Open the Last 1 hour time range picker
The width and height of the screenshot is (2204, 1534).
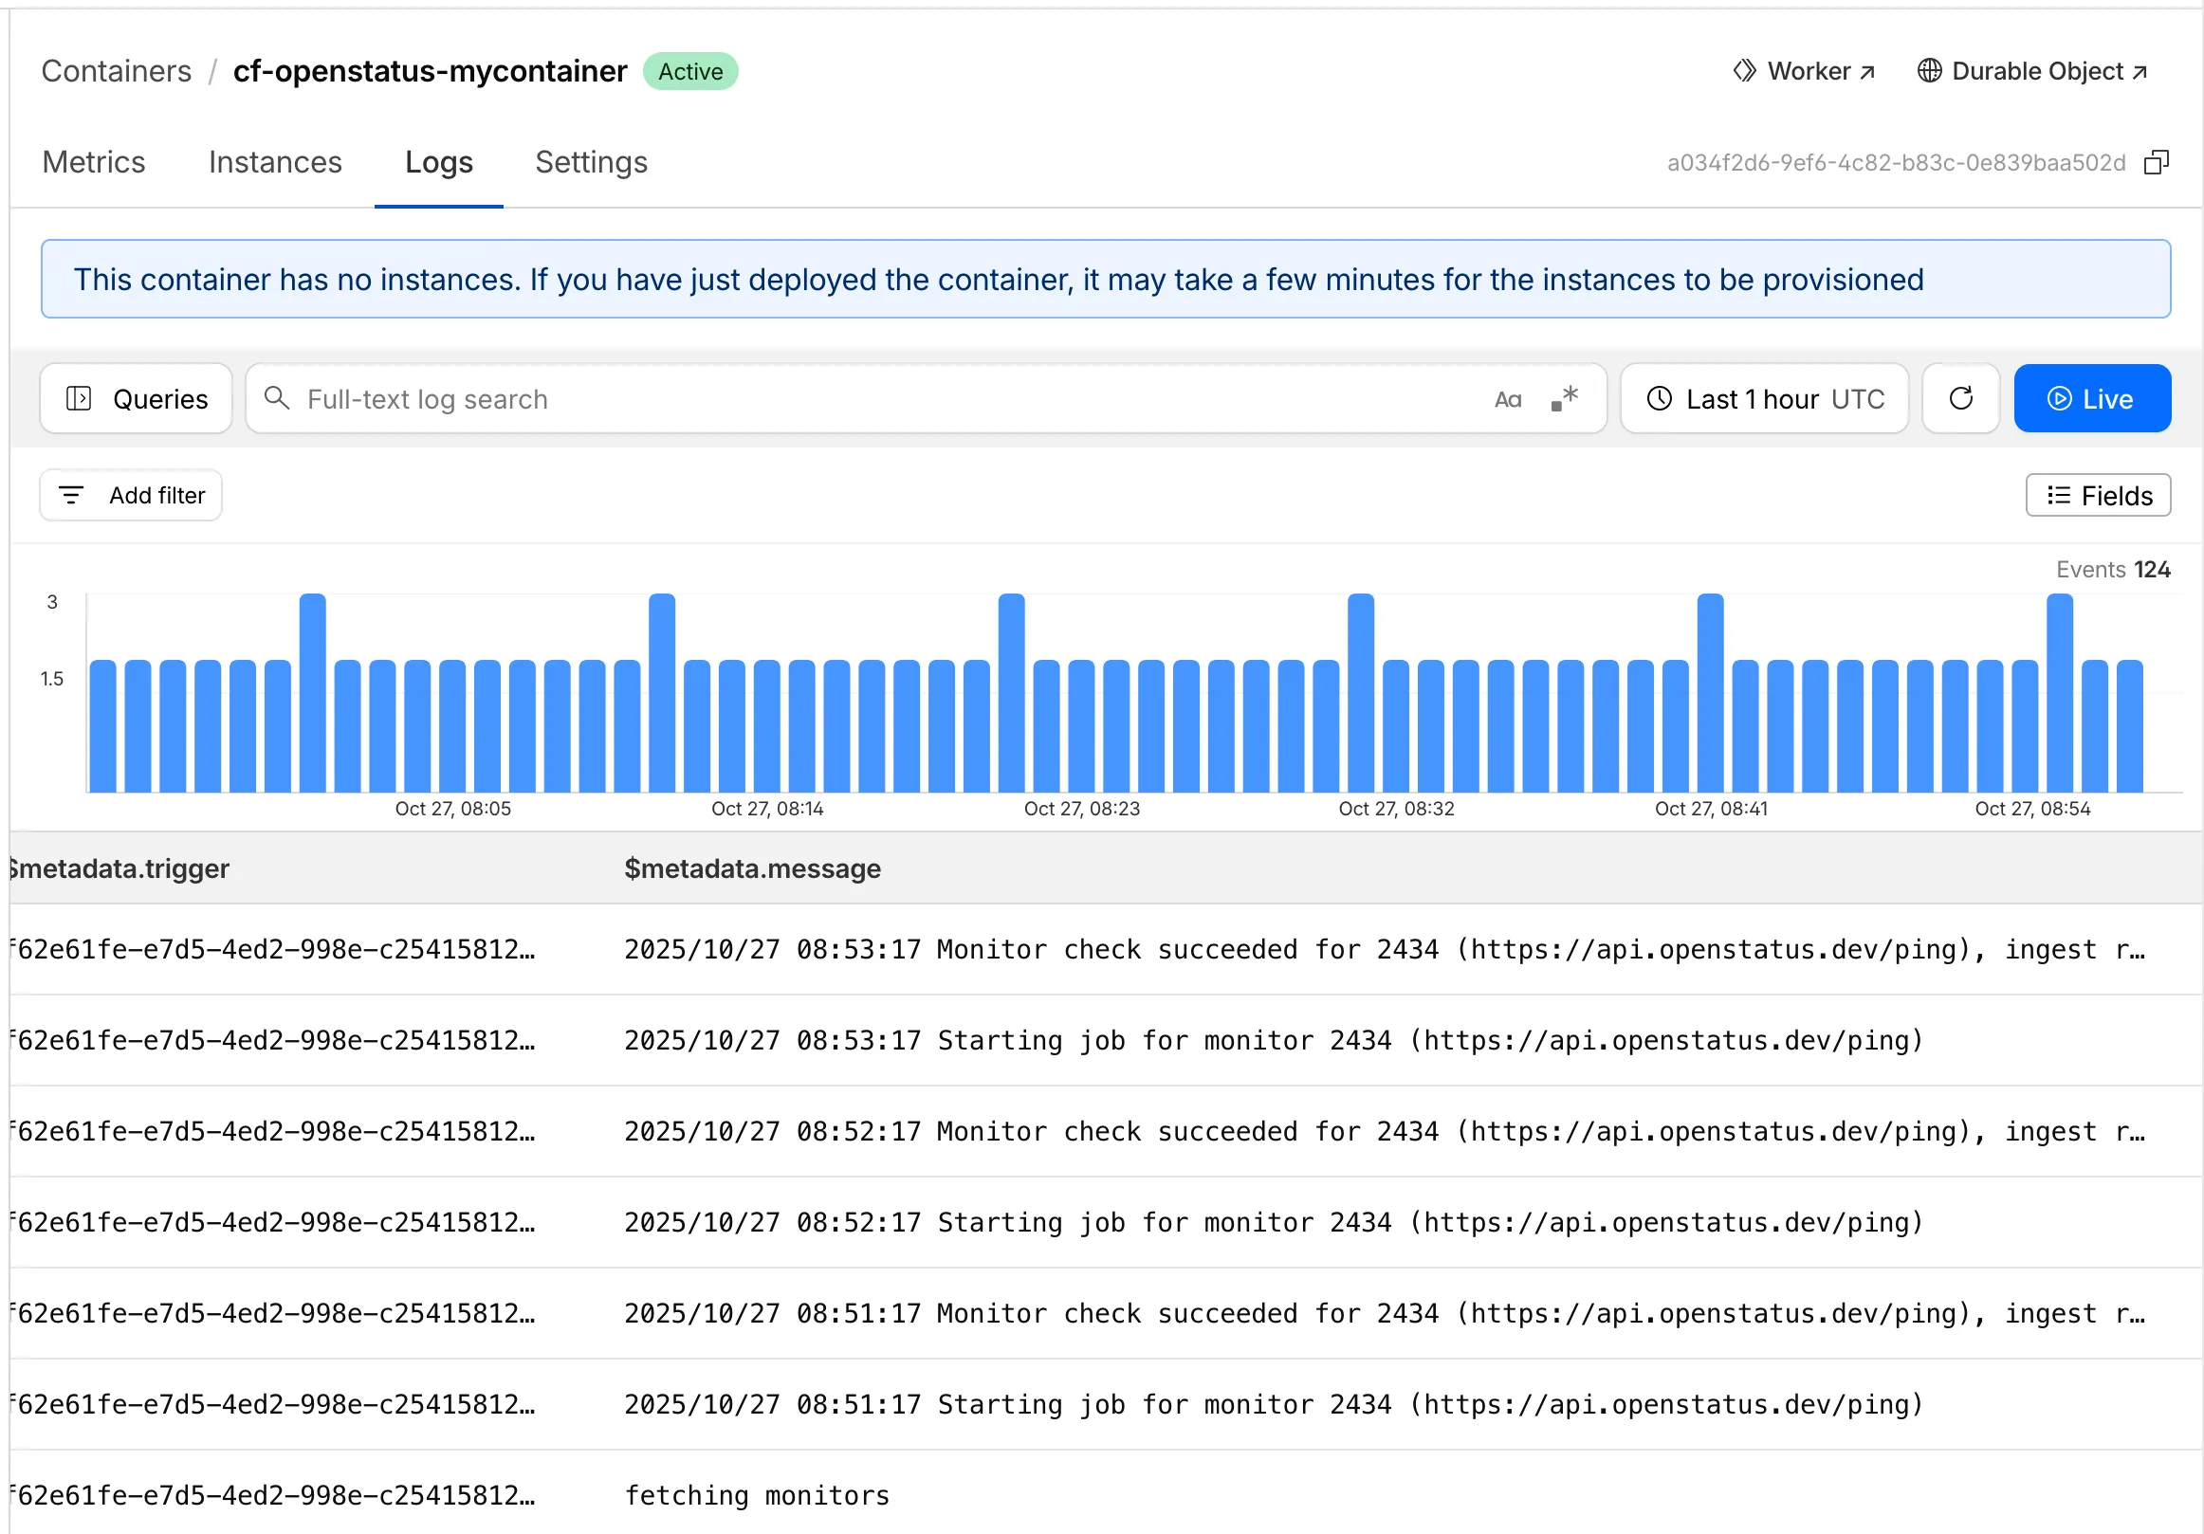1764,398
